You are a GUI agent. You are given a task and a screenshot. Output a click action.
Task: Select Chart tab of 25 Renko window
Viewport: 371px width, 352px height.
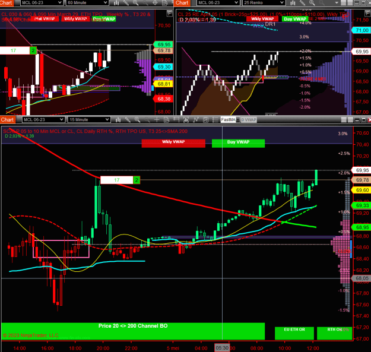click(182, 3)
